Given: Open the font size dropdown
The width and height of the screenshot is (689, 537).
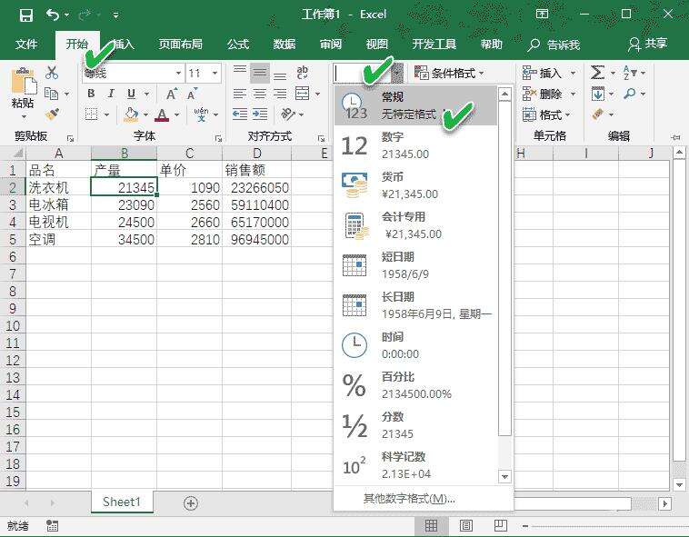Looking at the screenshot, I should tap(215, 74).
